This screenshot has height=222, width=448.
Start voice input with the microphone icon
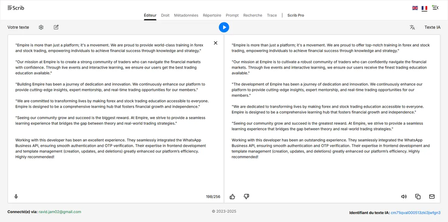[16, 197]
